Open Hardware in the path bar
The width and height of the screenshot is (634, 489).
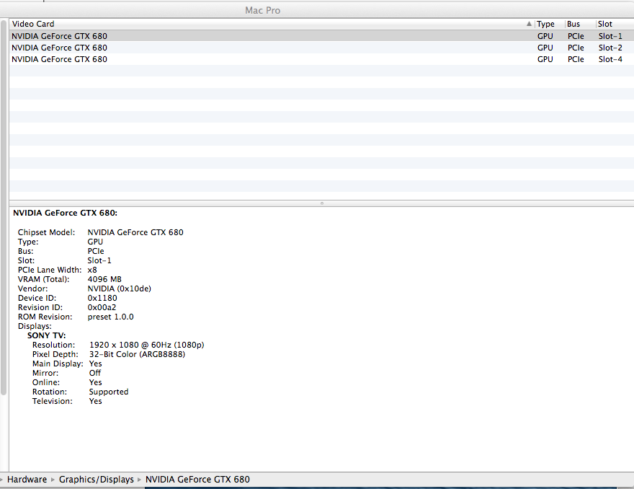tap(27, 480)
